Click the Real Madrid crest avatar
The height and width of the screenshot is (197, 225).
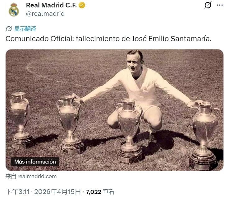click(x=14, y=10)
